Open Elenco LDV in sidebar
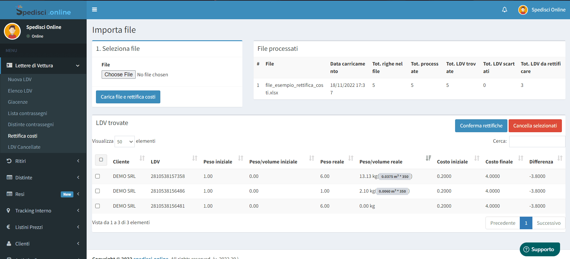 click(20, 91)
